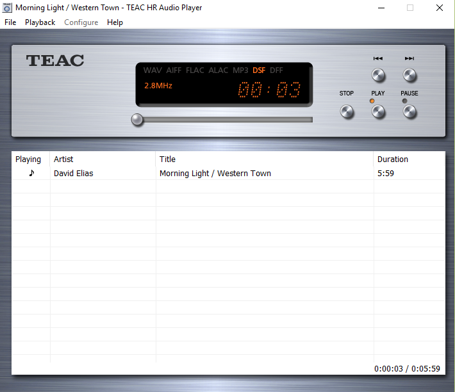Screen dimensions: 455x392
Task: Click the Playing column header
Action: pyautogui.click(x=31, y=159)
